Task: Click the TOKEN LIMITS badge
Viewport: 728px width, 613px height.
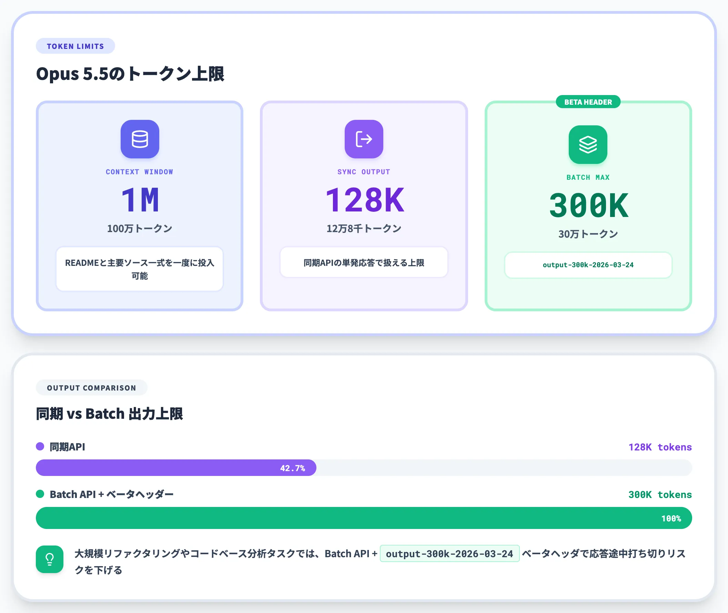Action: 75,46
